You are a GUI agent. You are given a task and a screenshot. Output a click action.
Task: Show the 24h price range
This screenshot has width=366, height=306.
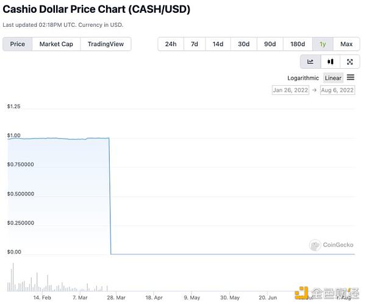pyautogui.click(x=171, y=44)
